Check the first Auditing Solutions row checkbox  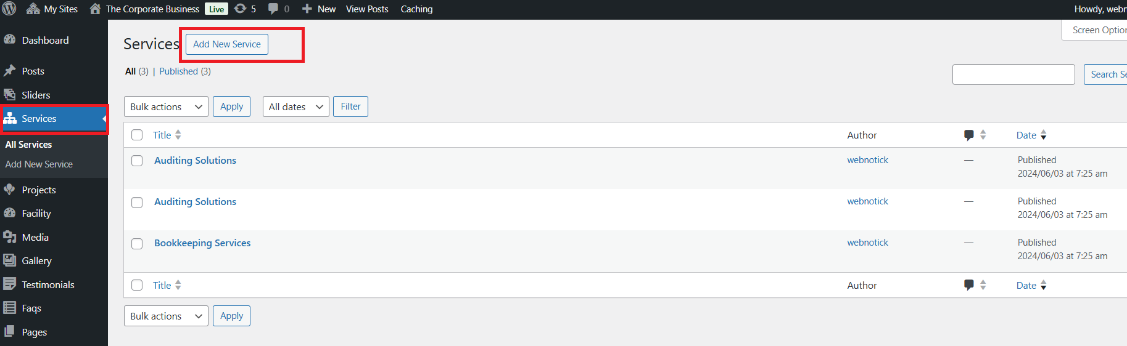(137, 161)
